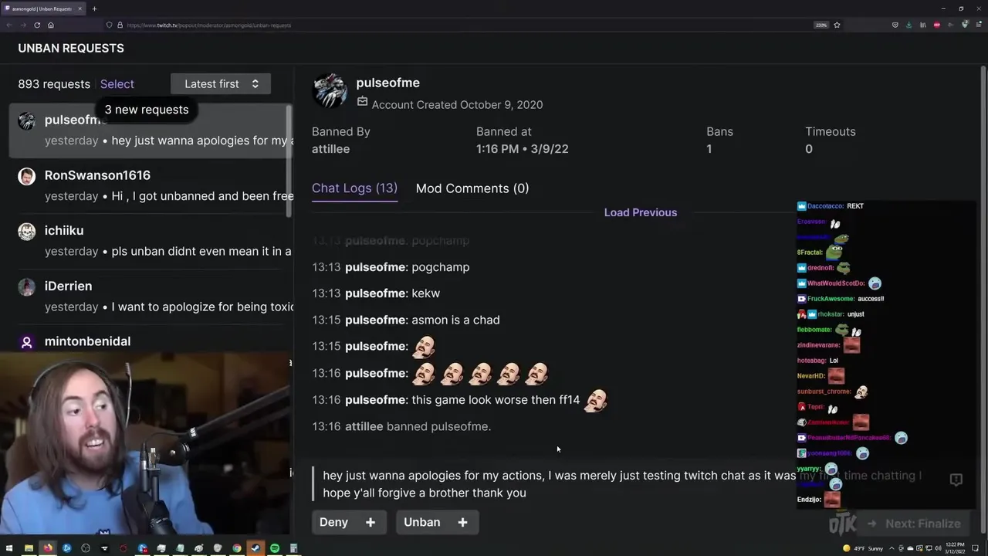988x556 pixels.
Task: Open RonSwanson1616's unban request
Action: coord(151,185)
